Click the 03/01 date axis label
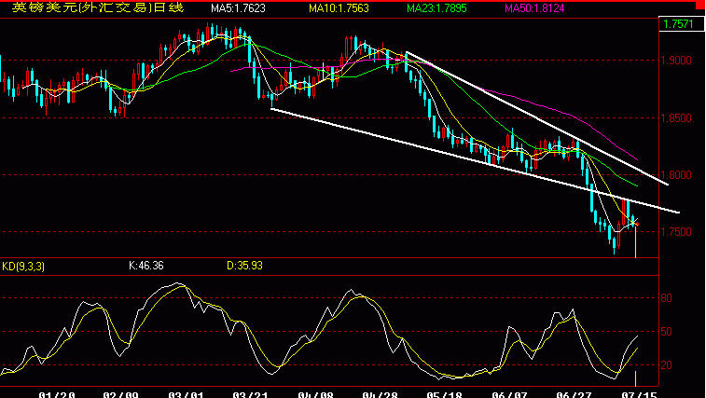 tap(186, 394)
